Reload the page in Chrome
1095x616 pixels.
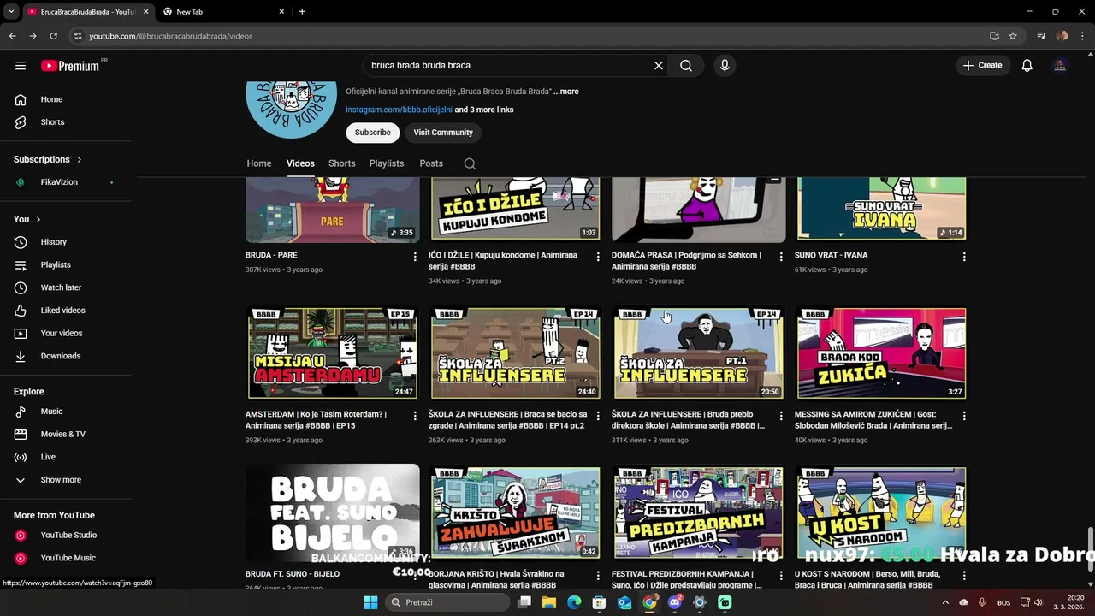point(53,36)
